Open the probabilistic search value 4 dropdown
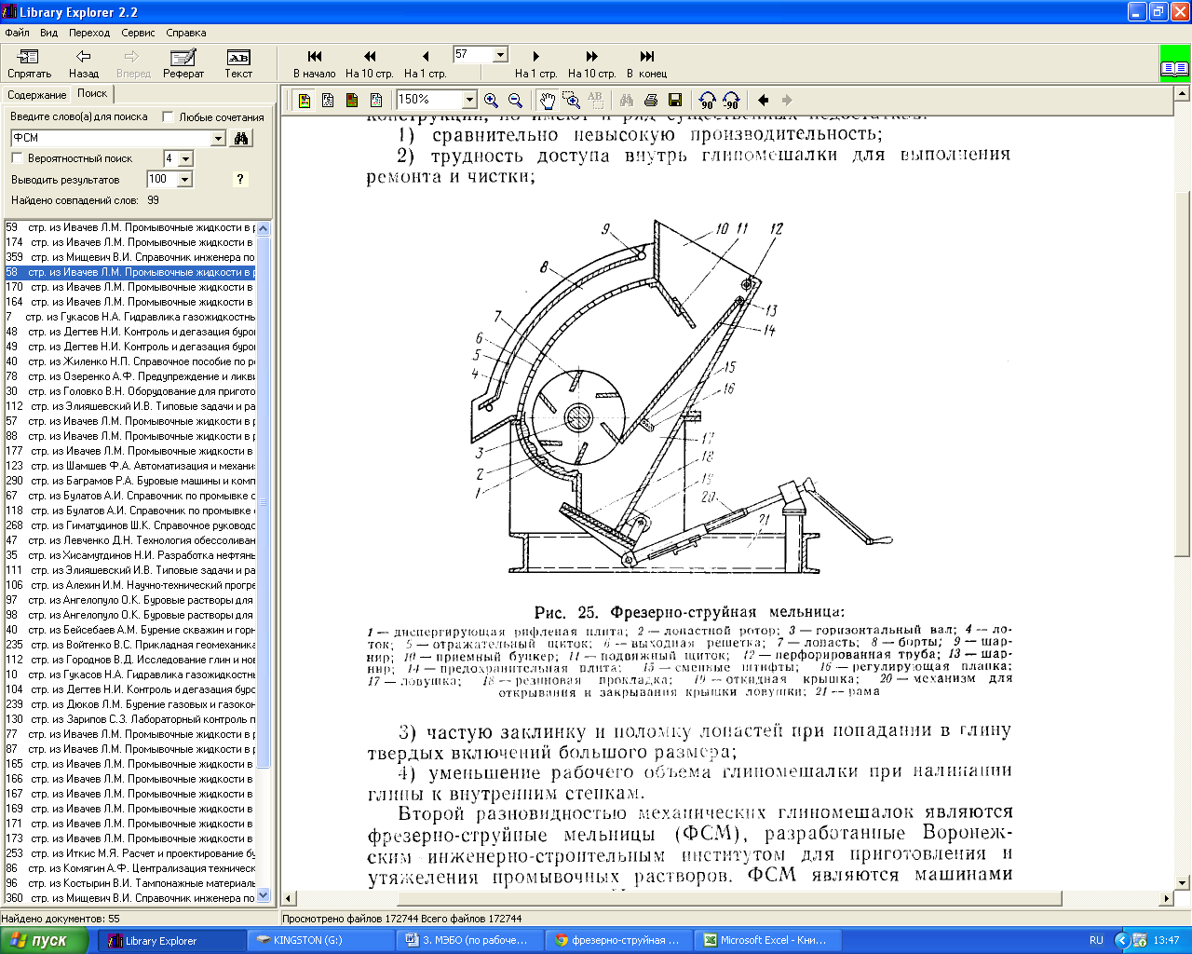Viewport: 1192px width, 954px height. click(x=185, y=159)
